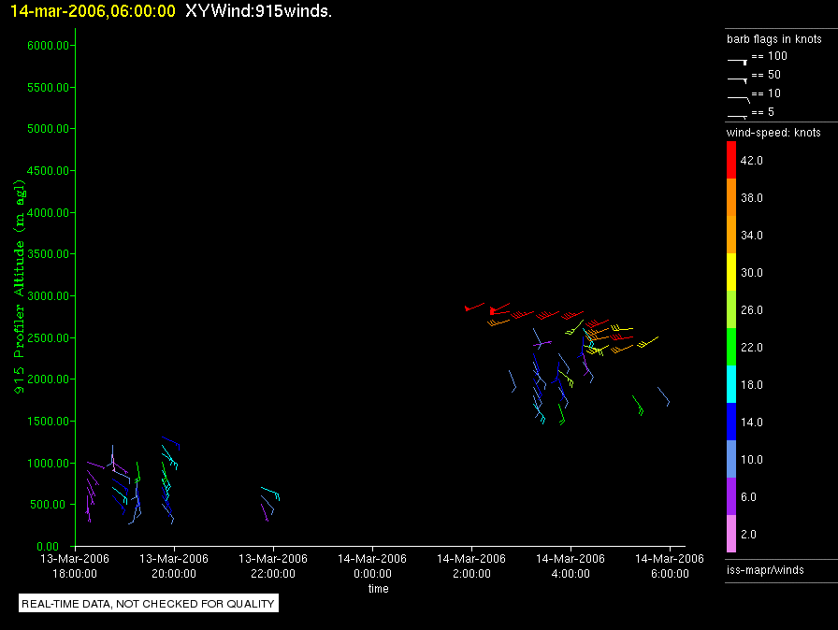Click the light blue 10.0 knots swatch
Screen dimensions: 838x630
[x=731, y=459]
